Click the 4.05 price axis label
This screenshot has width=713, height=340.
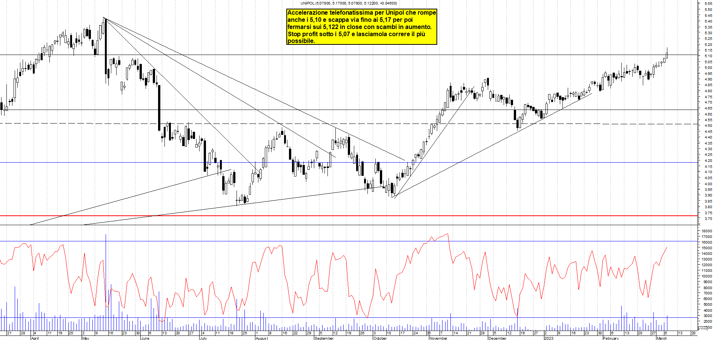(708, 178)
